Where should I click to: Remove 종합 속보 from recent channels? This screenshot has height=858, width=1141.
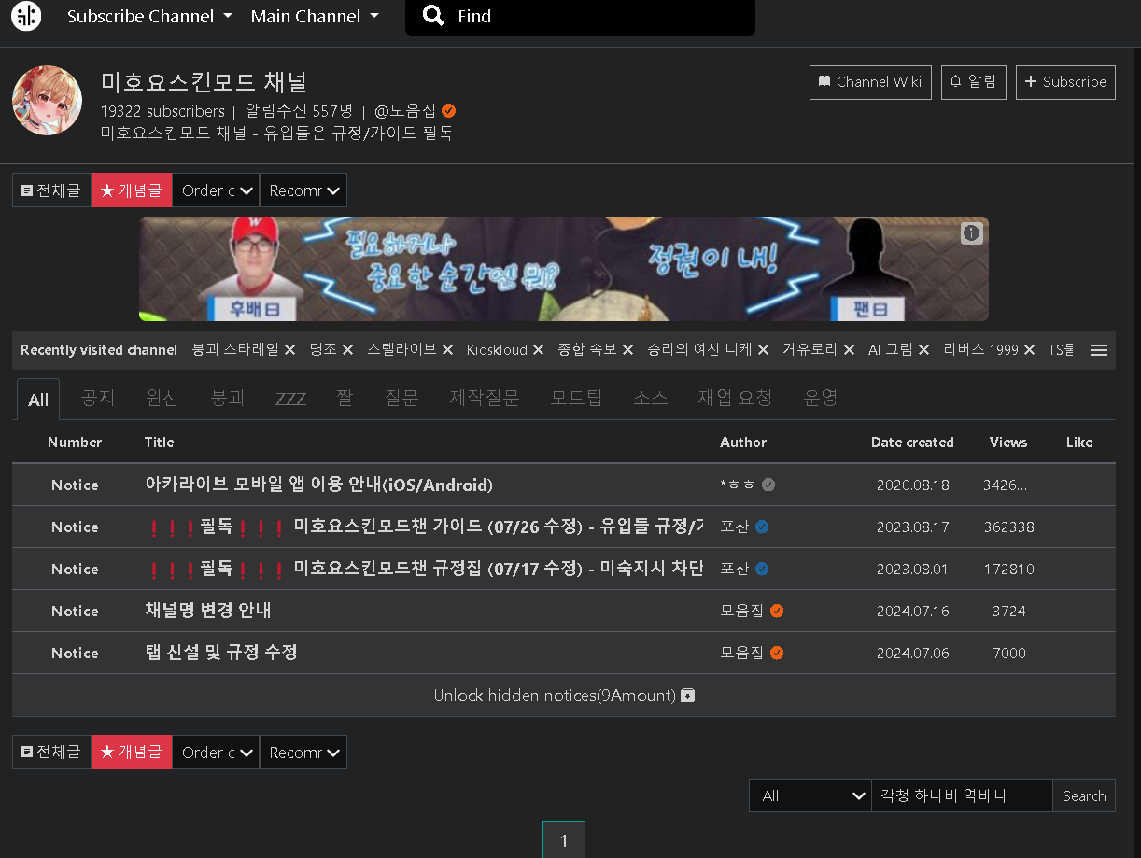click(x=627, y=350)
